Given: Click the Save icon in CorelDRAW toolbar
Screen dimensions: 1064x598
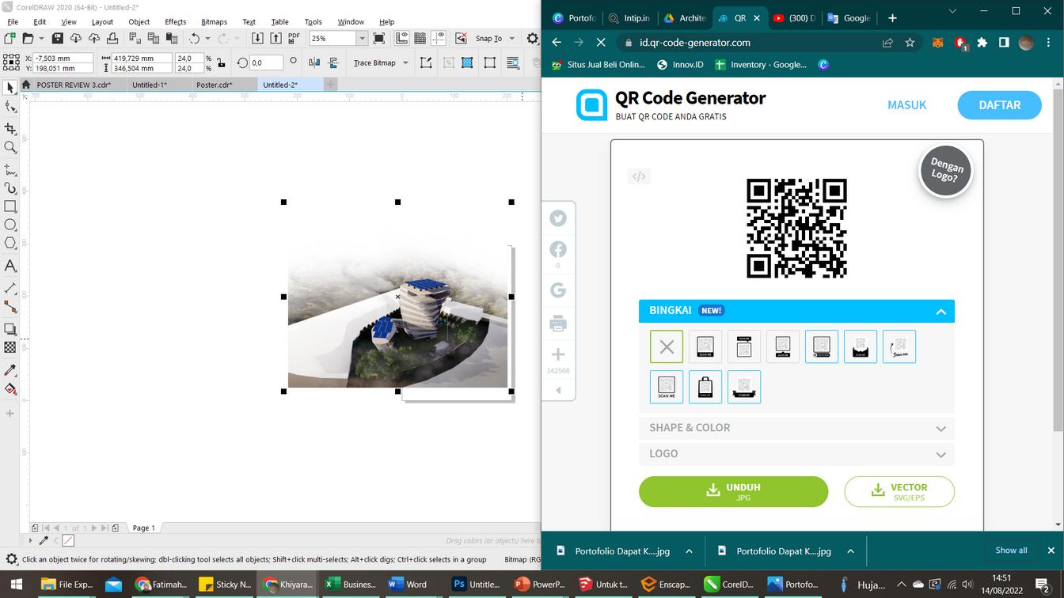Looking at the screenshot, I should coord(57,38).
